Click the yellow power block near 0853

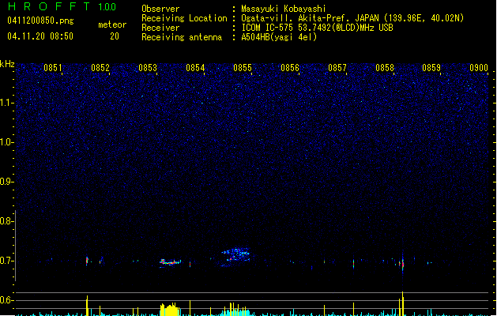point(170,310)
